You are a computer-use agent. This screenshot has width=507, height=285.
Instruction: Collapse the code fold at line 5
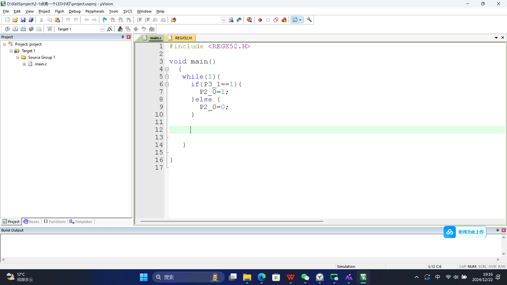(167, 77)
